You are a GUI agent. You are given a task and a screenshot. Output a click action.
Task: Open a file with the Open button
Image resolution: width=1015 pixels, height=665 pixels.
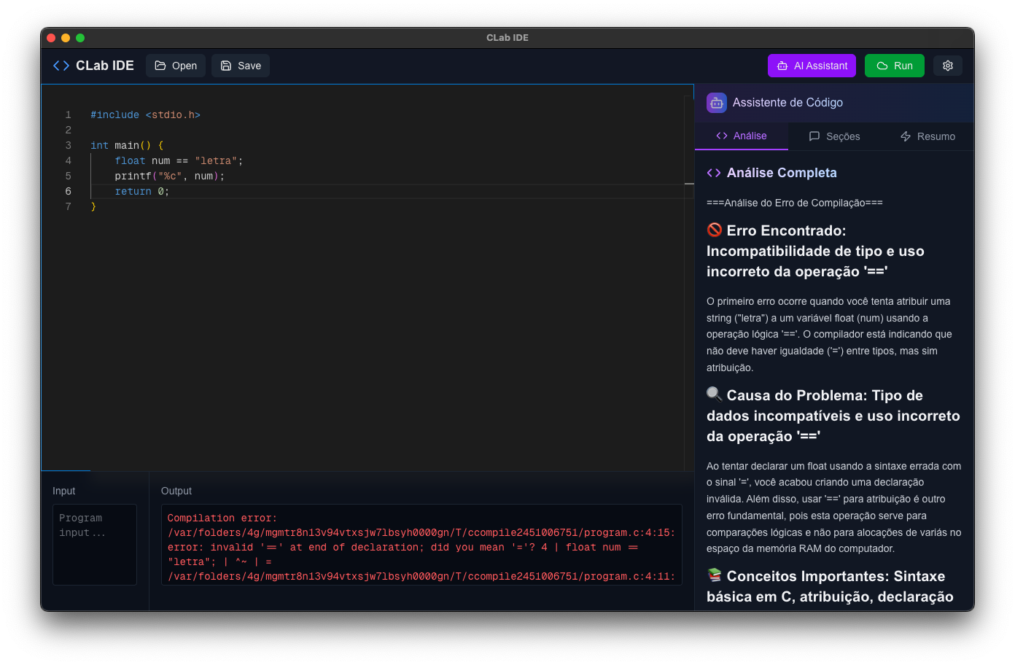pyautogui.click(x=176, y=66)
